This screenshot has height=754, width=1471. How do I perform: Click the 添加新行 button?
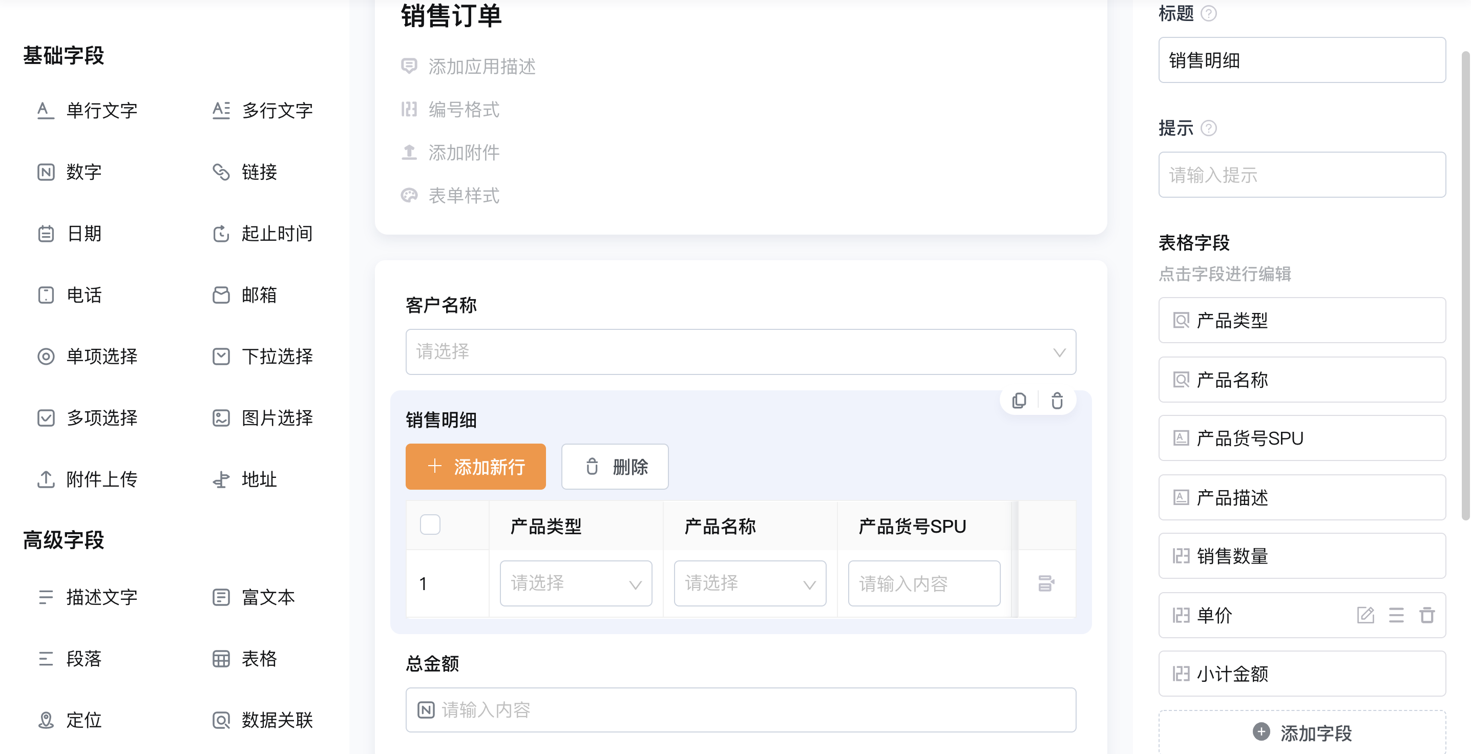[475, 467]
